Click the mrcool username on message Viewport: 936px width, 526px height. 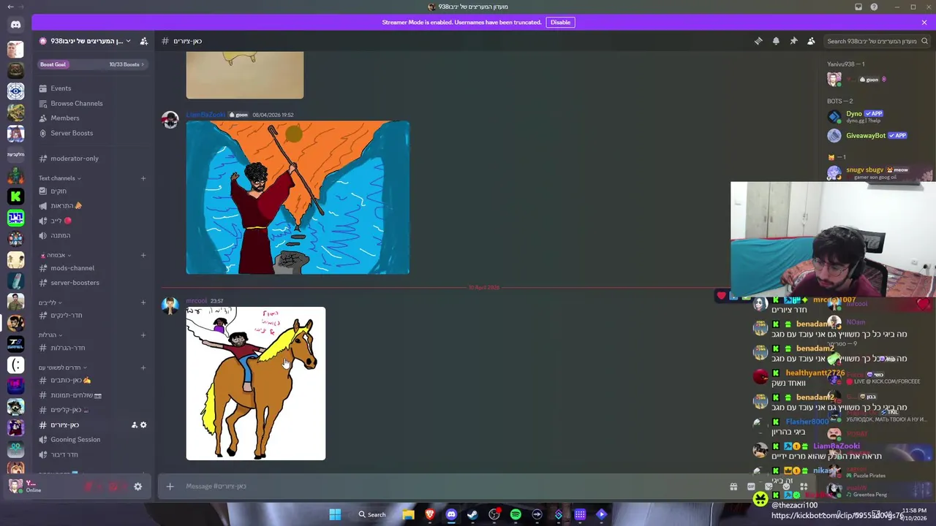point(196,301)
